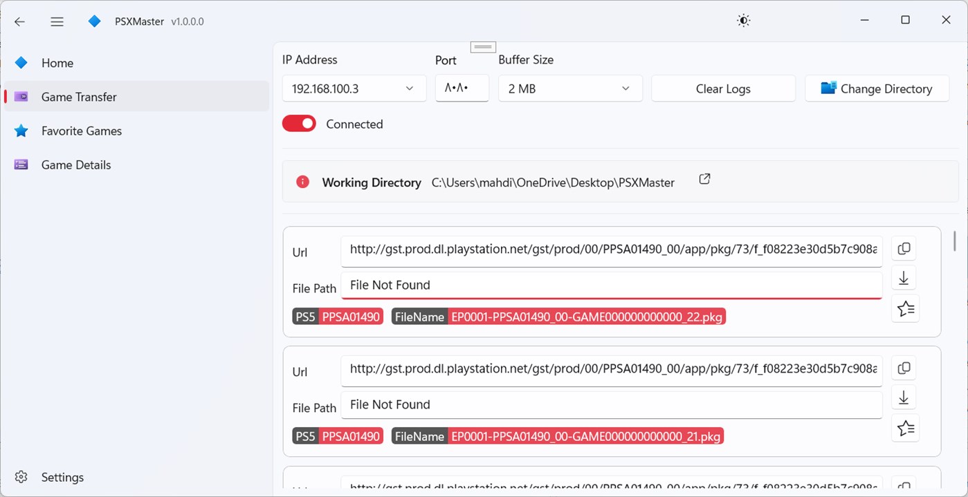This screenshot has height=497, width=968.
Task: Click the Home diamond icon
Action: point(21,63)
